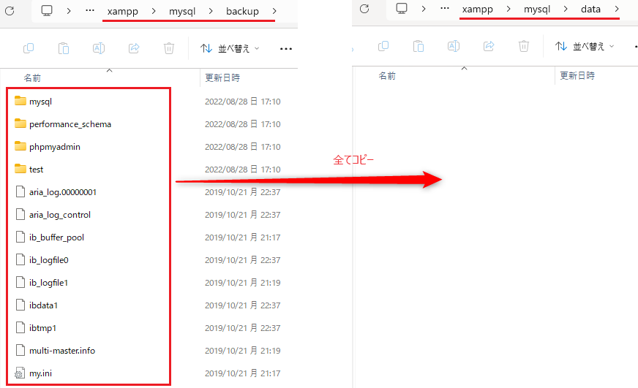Click share icon in left window toolbar
638x388 pixels.
click(134, 48)
